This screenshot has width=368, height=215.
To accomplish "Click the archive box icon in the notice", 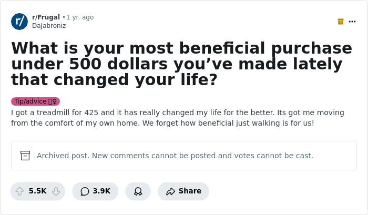I will [25, 156].
